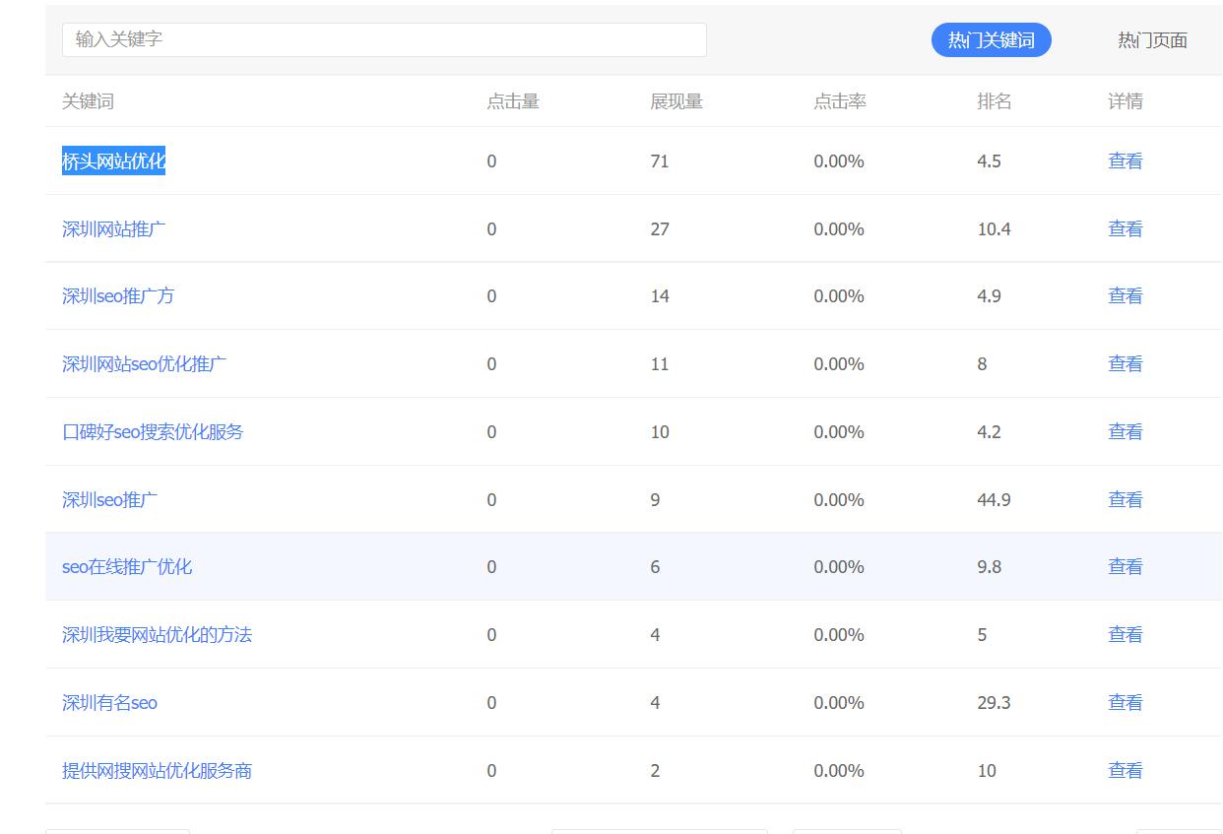Image resolution: width=1223 pixels, height=834 pixels.
Task: Open the 深圳网站推广 keyword link
Action: (x=113, y=229)
